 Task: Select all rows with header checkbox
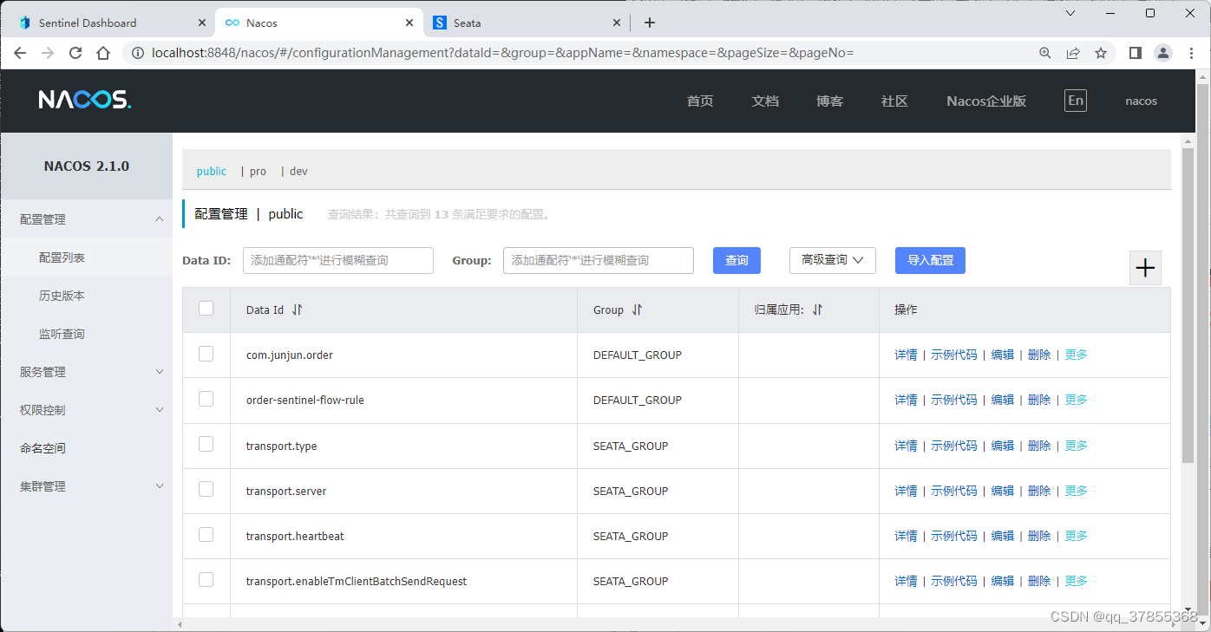[x=206, y=308]
